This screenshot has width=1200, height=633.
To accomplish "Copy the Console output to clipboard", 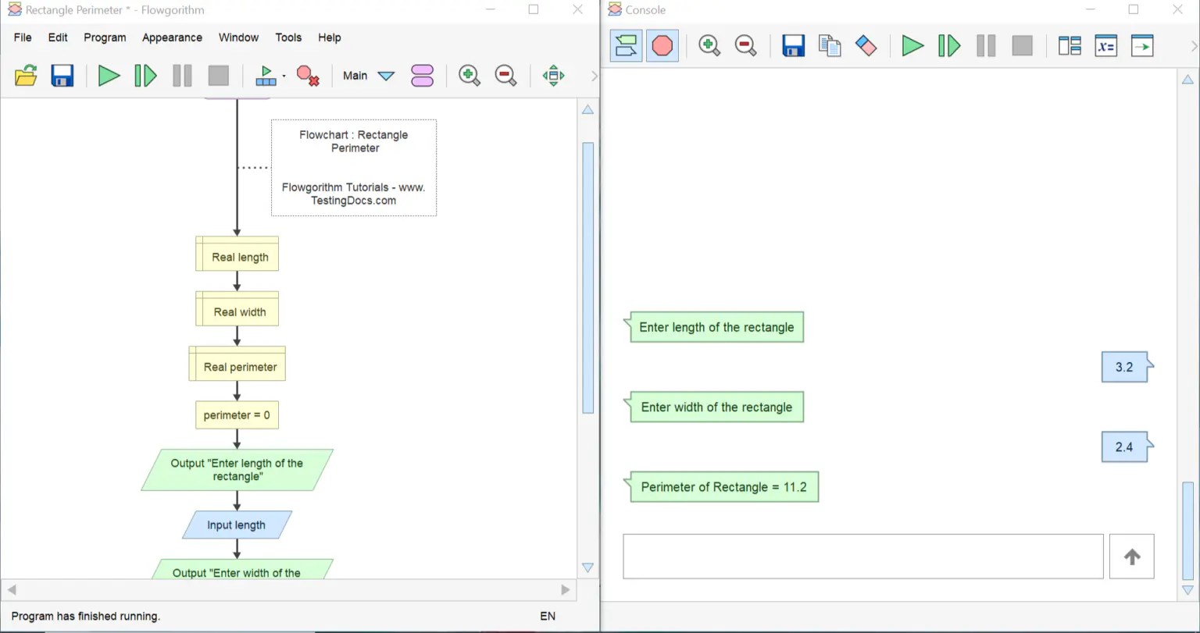I will click(x=830, y=46).
